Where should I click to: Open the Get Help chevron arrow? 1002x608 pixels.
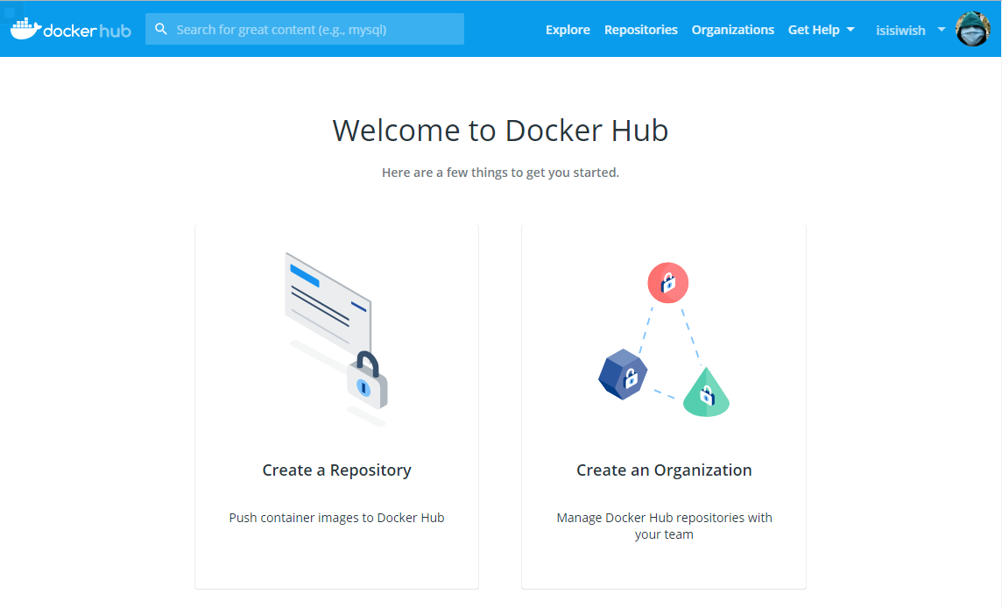pos(850,30)
